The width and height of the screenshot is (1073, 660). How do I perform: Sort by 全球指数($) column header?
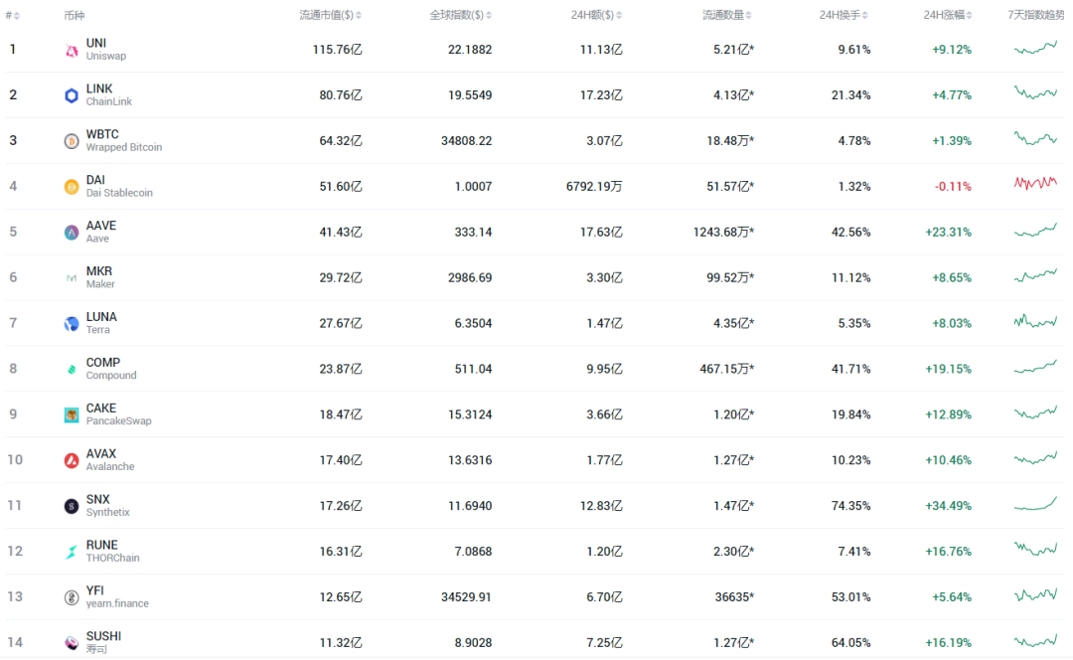pyautogui.click(x=461, y=15)
